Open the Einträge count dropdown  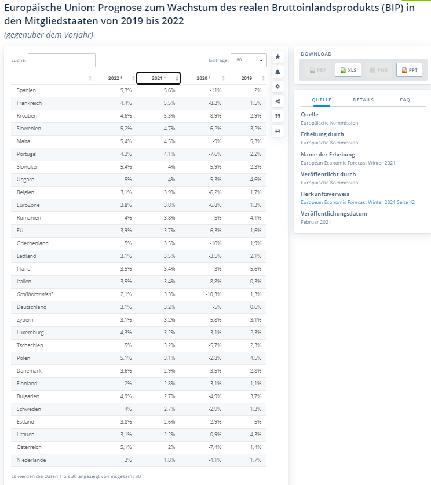(x=249, y=60)
